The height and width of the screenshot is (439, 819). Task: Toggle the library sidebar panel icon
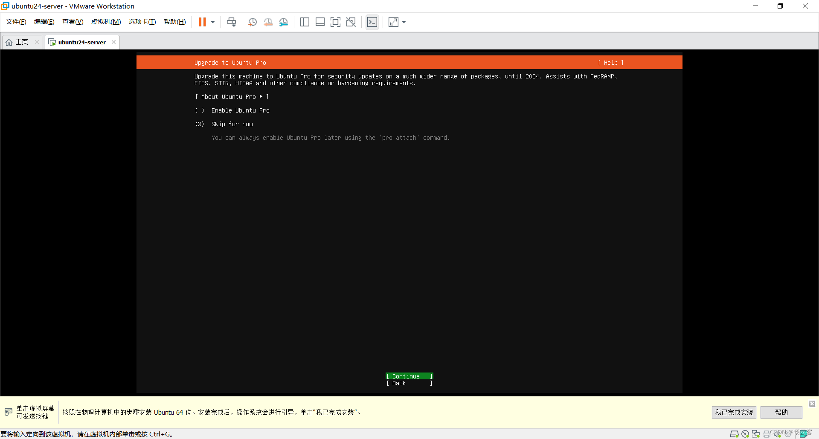(305, 22)
